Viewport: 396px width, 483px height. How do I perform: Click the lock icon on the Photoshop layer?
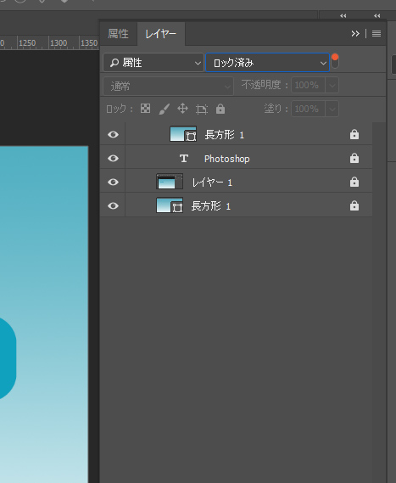tap(354, 158)
